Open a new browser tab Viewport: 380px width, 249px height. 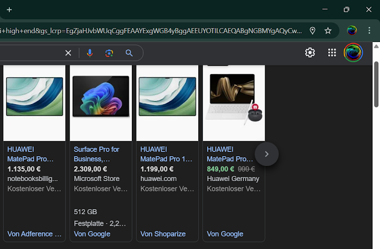[9, 10]
